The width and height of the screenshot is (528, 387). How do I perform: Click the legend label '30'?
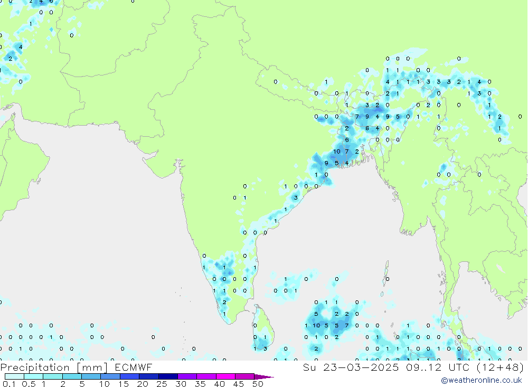[x=181, y=384]
